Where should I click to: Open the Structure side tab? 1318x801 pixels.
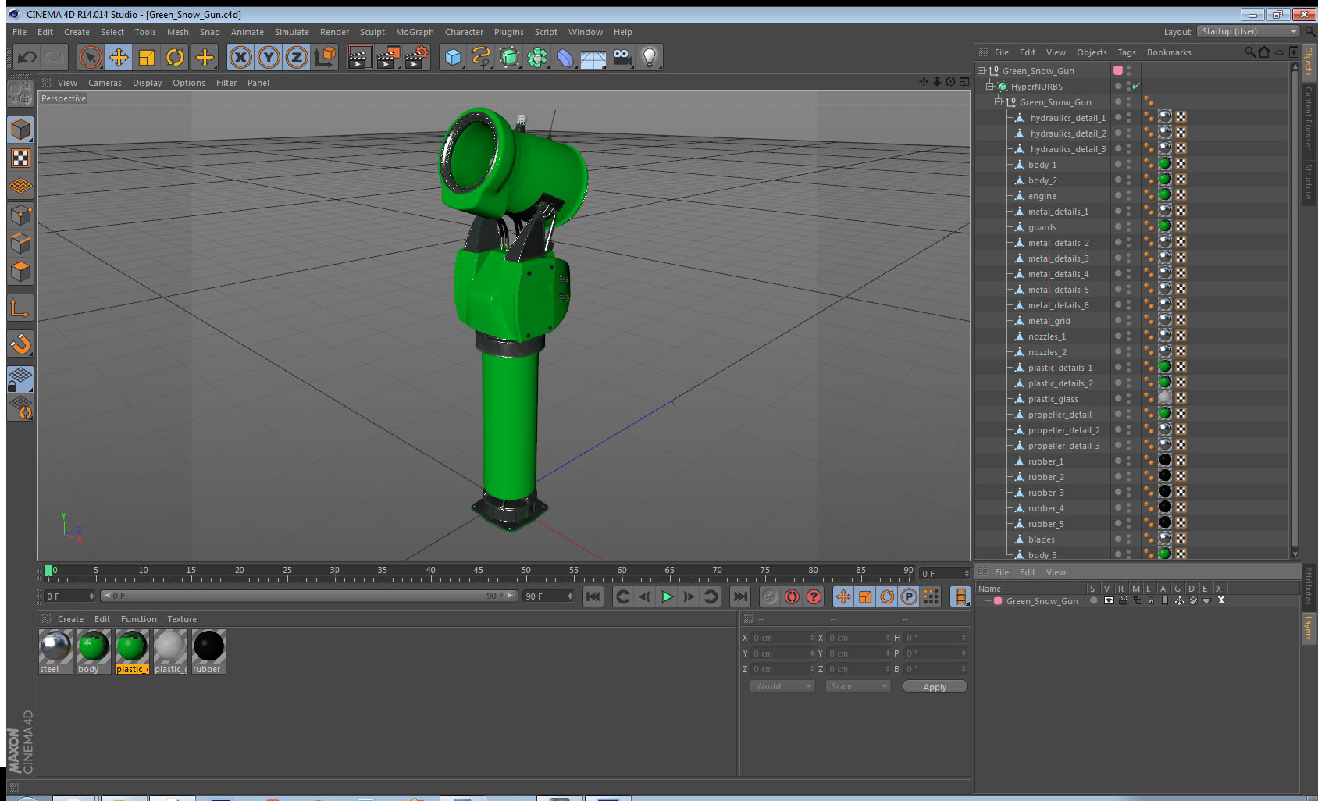[1308, 181]
